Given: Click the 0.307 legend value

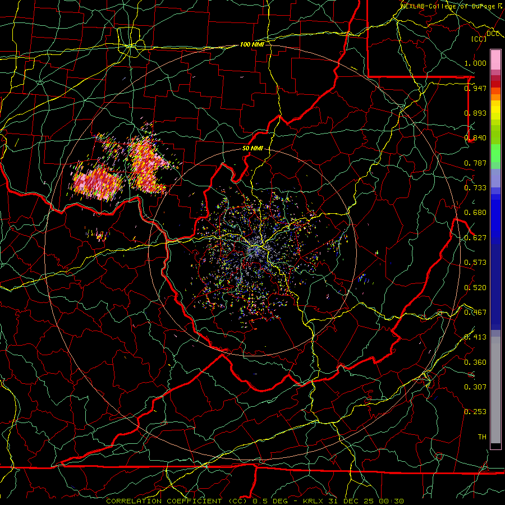Looking at the screenshot, I should 475,387.
